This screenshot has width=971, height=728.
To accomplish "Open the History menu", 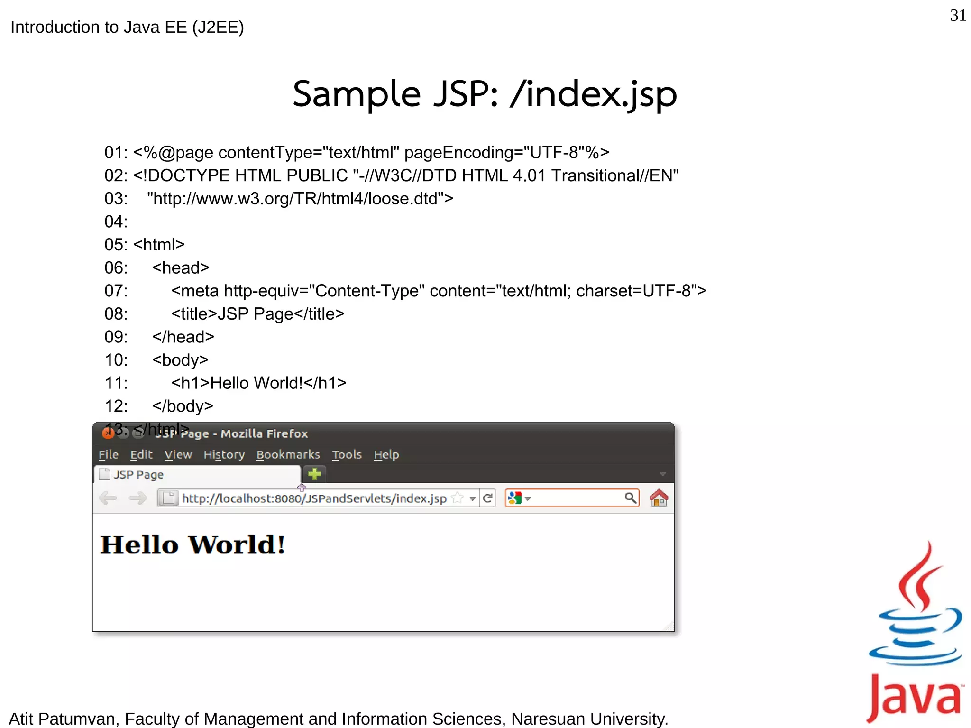I will 224,454.
